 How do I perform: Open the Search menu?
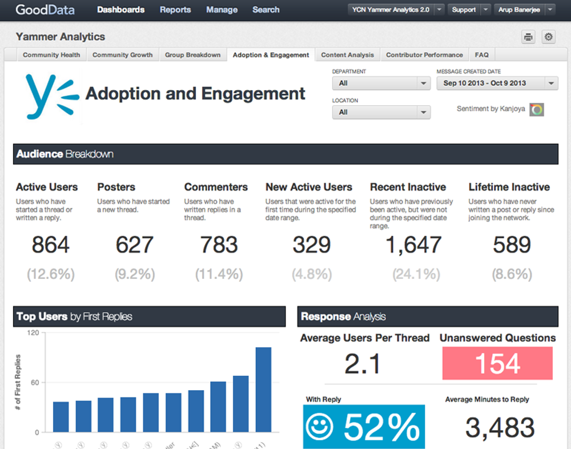[266, 10]
